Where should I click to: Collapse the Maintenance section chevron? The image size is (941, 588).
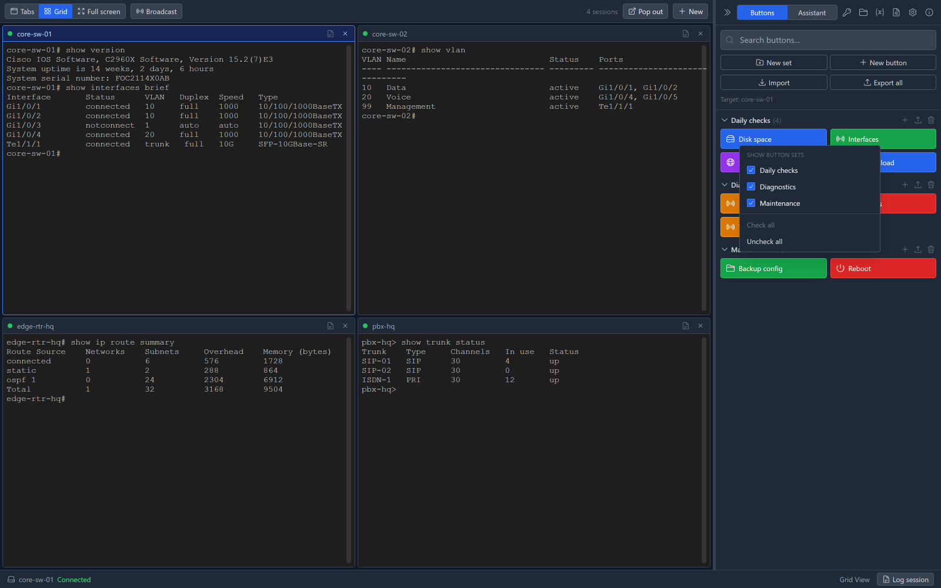725,249
